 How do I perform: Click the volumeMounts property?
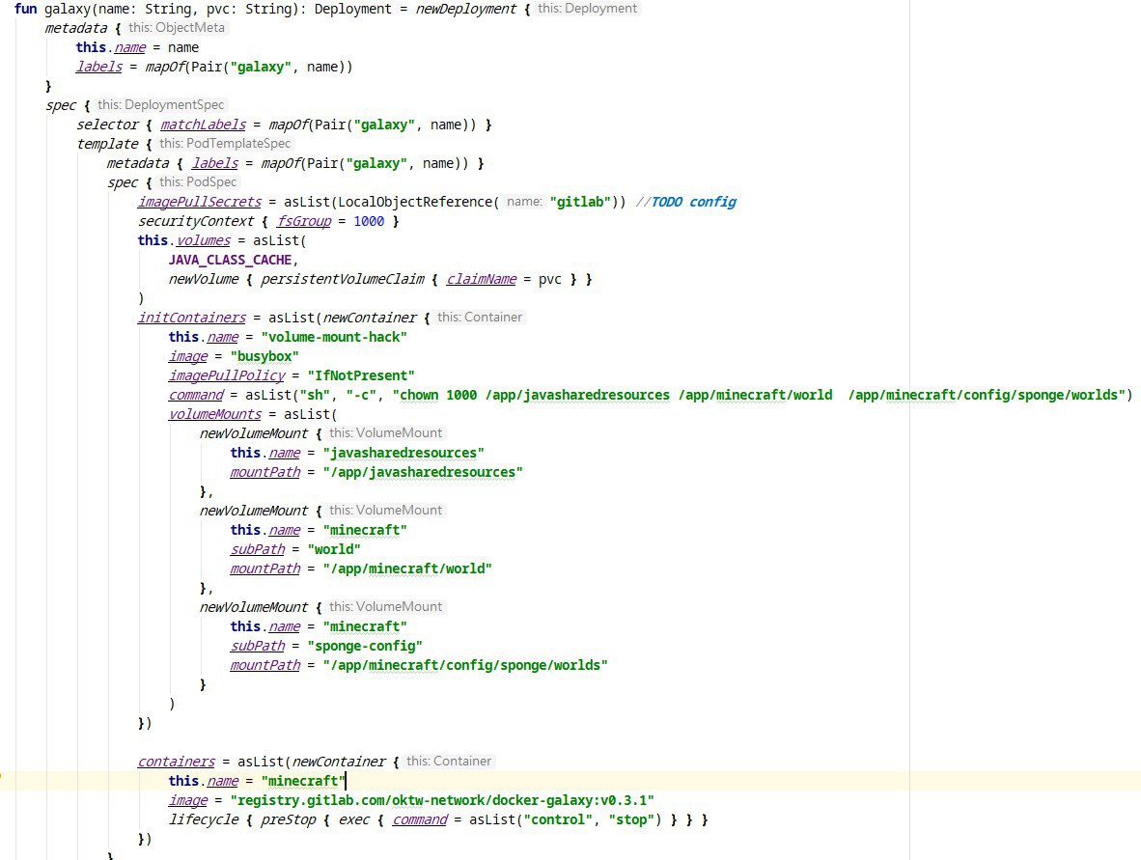[214, 414]
